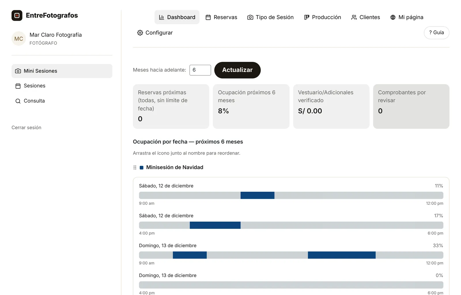This screenshot has height=295, width=461.
Task: Click the calendar icon next to Reservas
Action: coord(208,17)
